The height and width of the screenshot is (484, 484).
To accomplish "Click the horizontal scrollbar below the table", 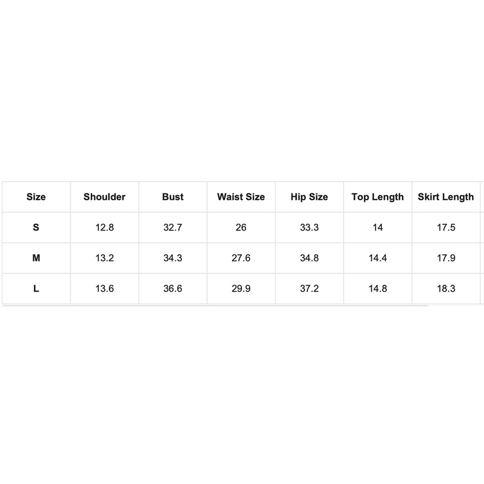I will (215, 306).
